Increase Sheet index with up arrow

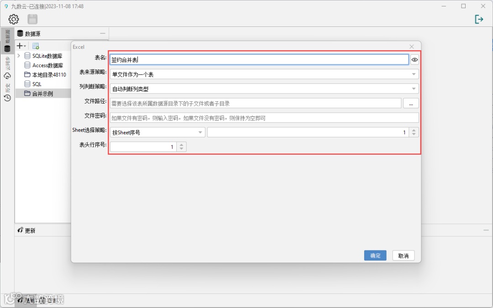click(414, 130)
